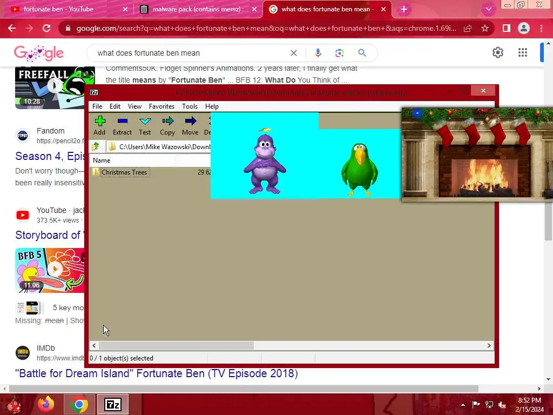The height and width of the screenshot is (415, 553).
Task: Close the malware pack tab
Action: 254,9
